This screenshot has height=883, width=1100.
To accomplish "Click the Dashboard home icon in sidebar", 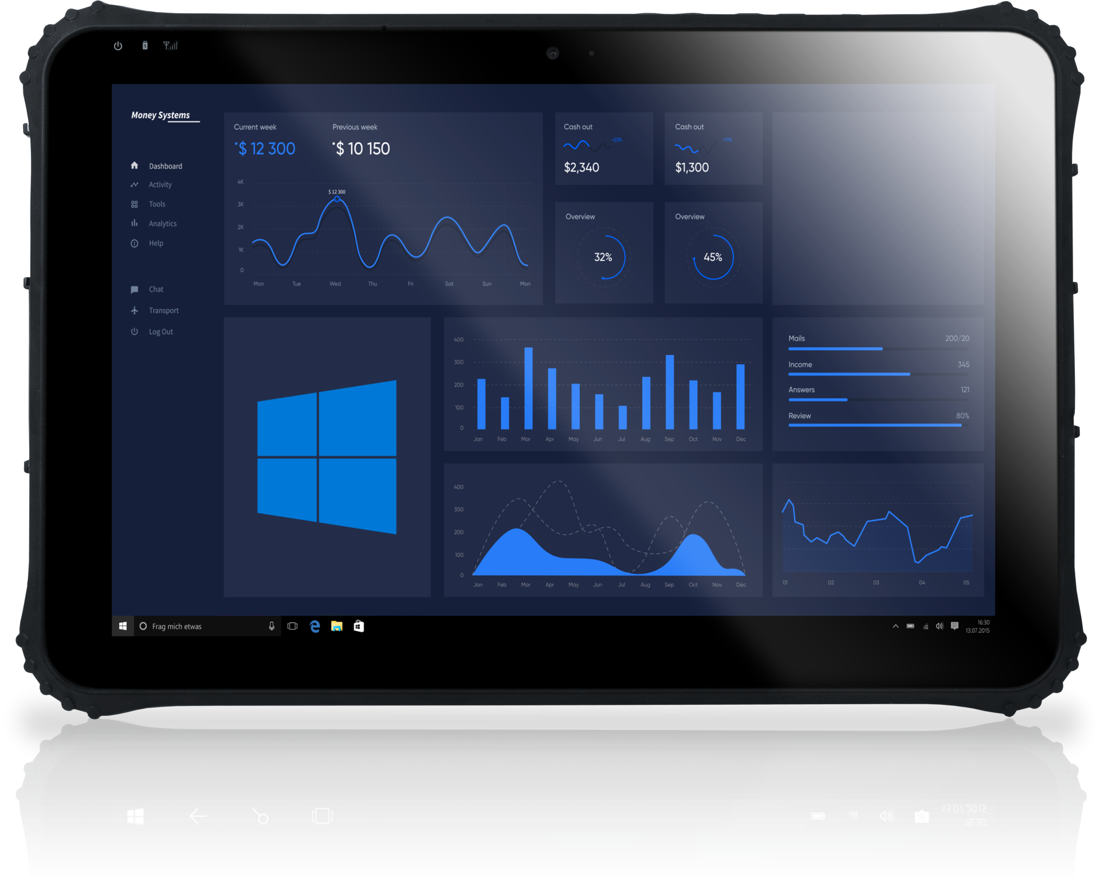I will [135, 166].
